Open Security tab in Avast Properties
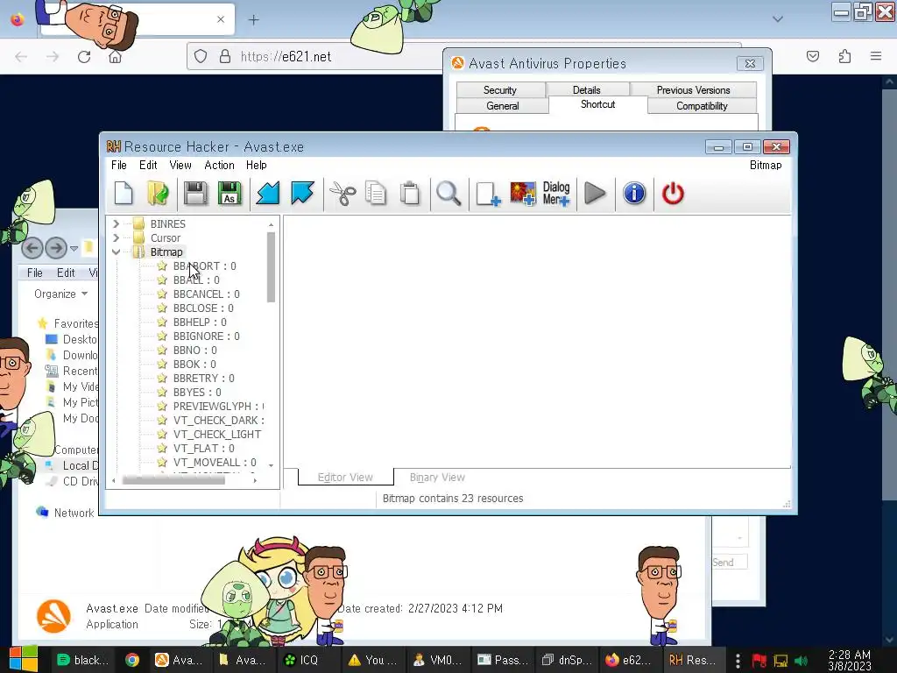Screen dimensions: 897x673 point(500,90)
